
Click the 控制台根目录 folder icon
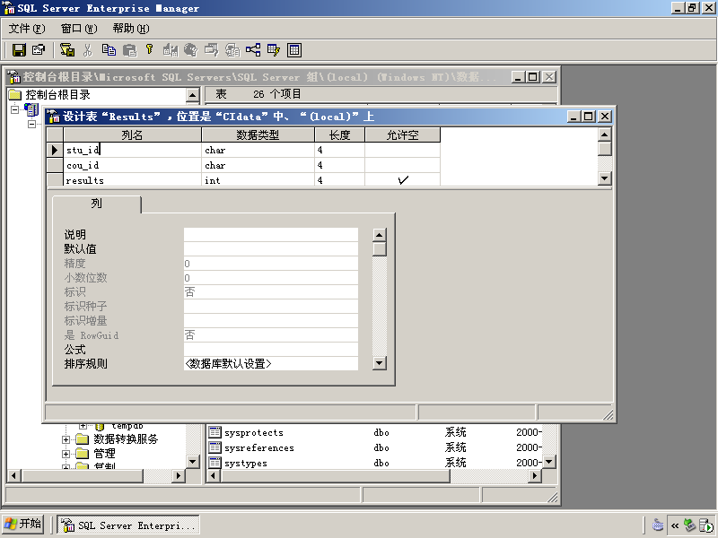coord(15,95)
